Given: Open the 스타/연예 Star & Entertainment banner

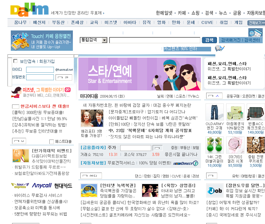Looking at the screenshot, I should point(140,74).
